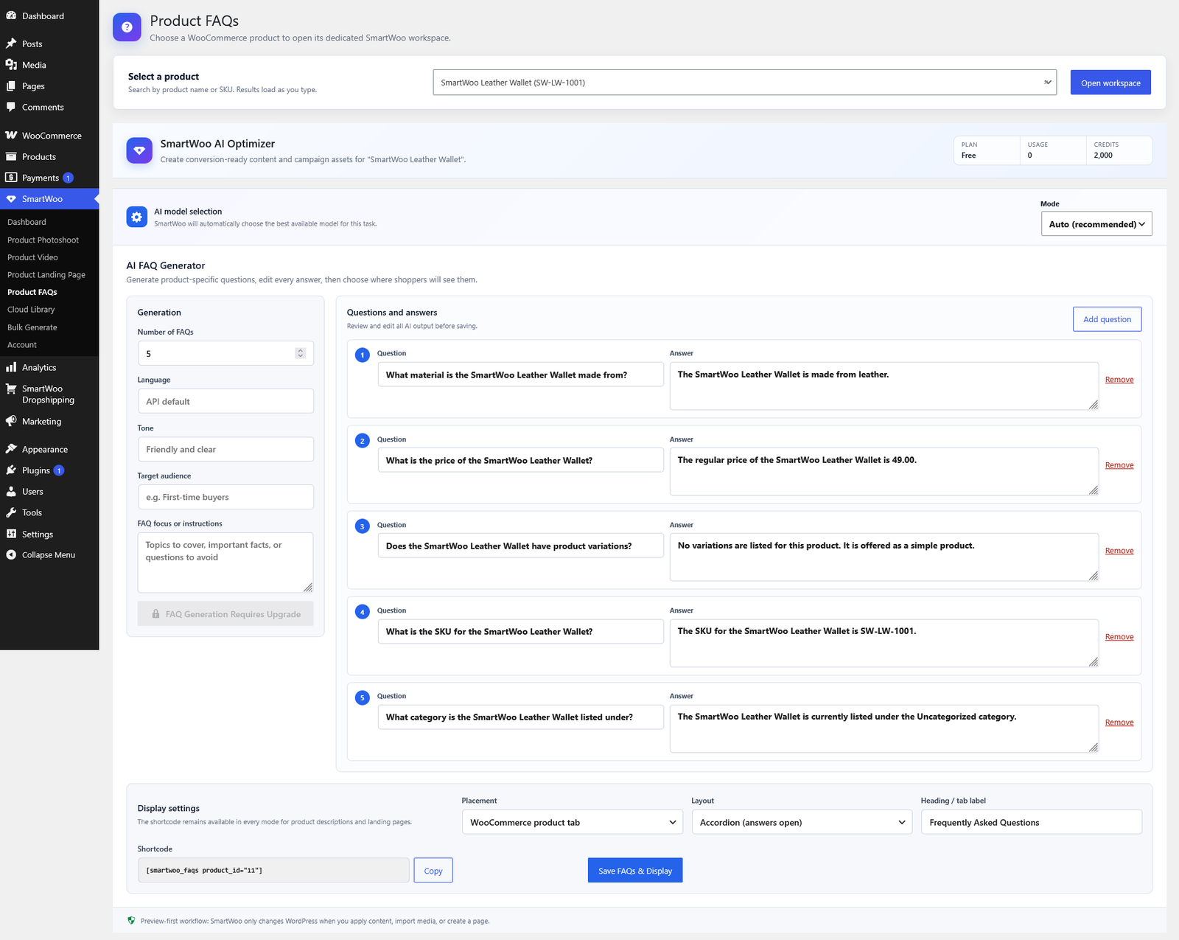Click the SmartWoo diamond icon in sidebar
Image resolution: width=1179 pixels, height=940 pixels.
click(x=11, y=199)
